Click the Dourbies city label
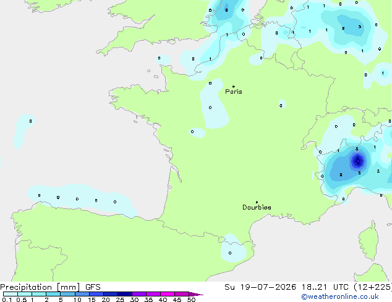 coord(257,207)
